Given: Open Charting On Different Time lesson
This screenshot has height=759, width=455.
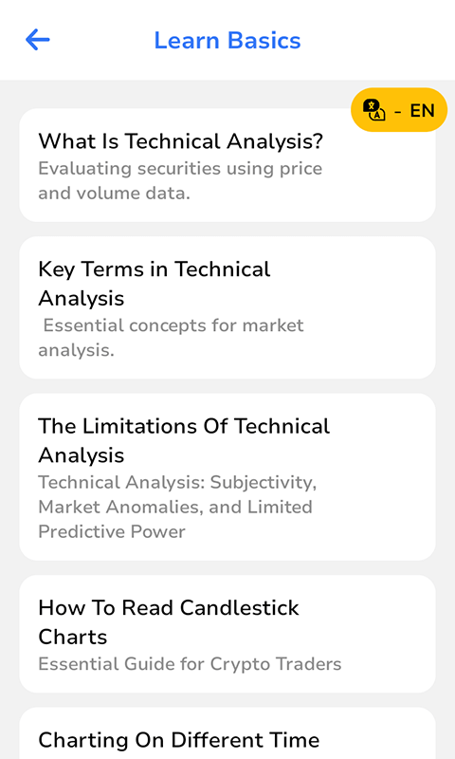Looking at the screenshot, I should click(x=227, y=733).
